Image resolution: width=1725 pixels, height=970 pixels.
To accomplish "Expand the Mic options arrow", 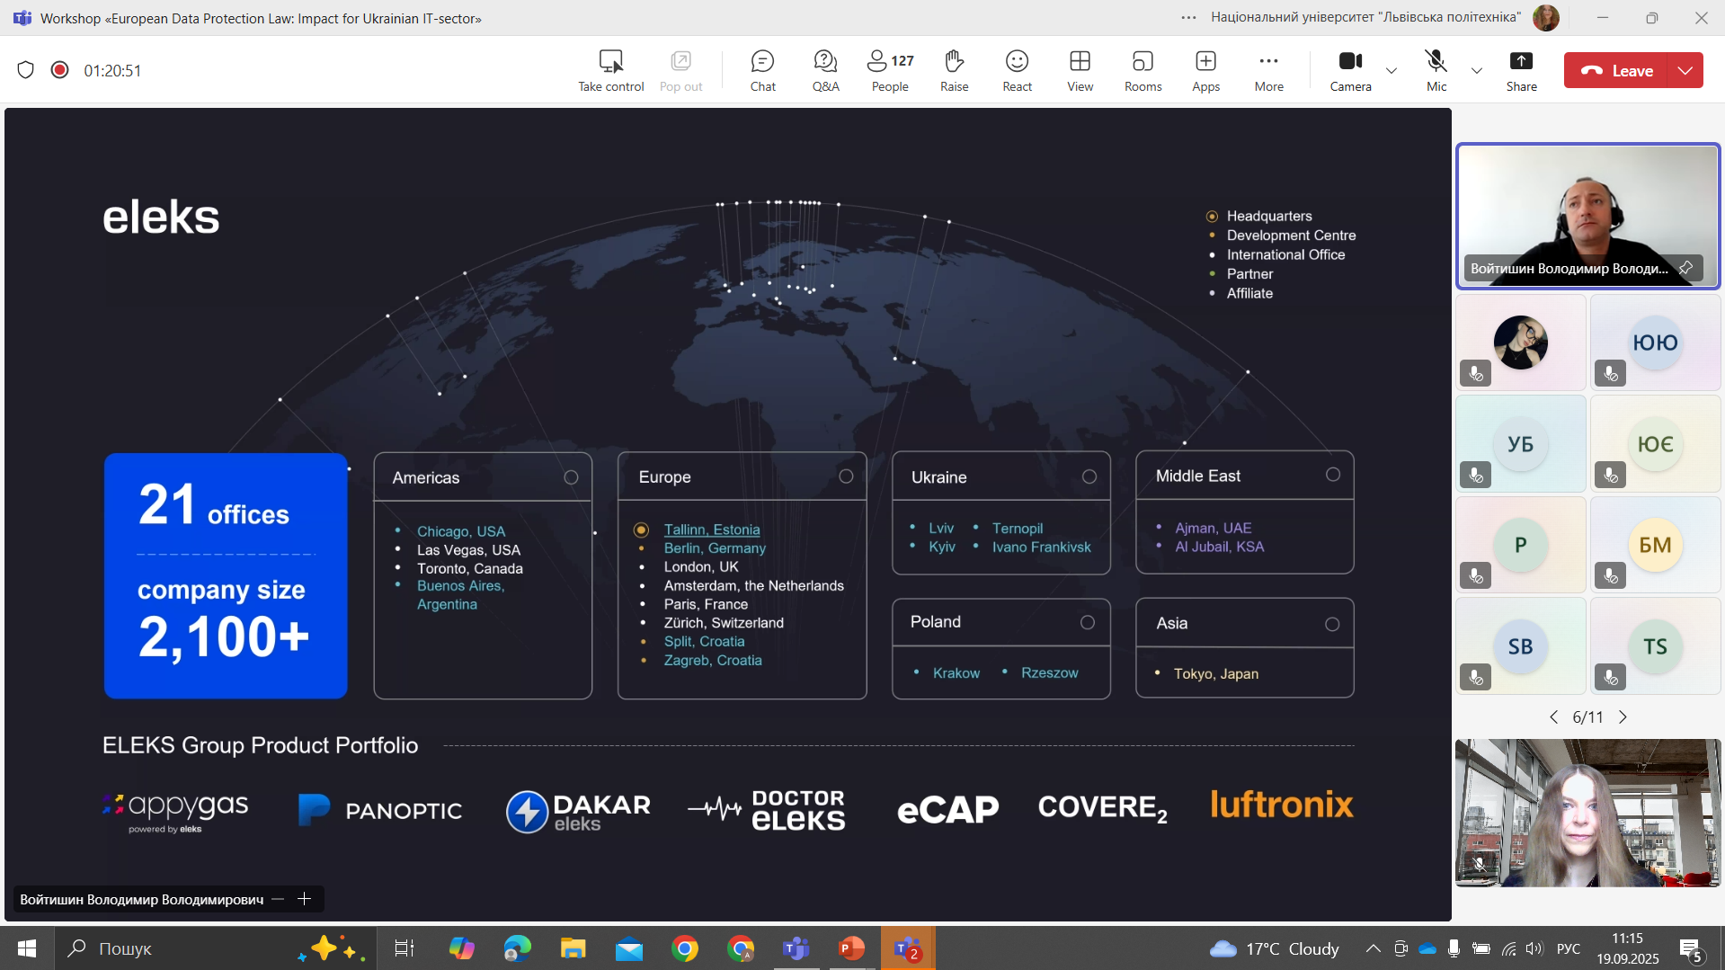I will [x=1476, y=70].
